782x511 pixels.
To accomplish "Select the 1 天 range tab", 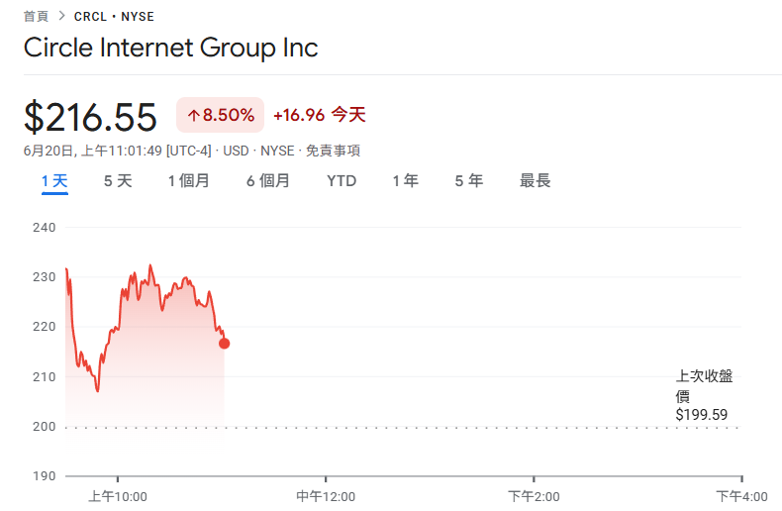I will pyautogui.click(x=54, y=180).
